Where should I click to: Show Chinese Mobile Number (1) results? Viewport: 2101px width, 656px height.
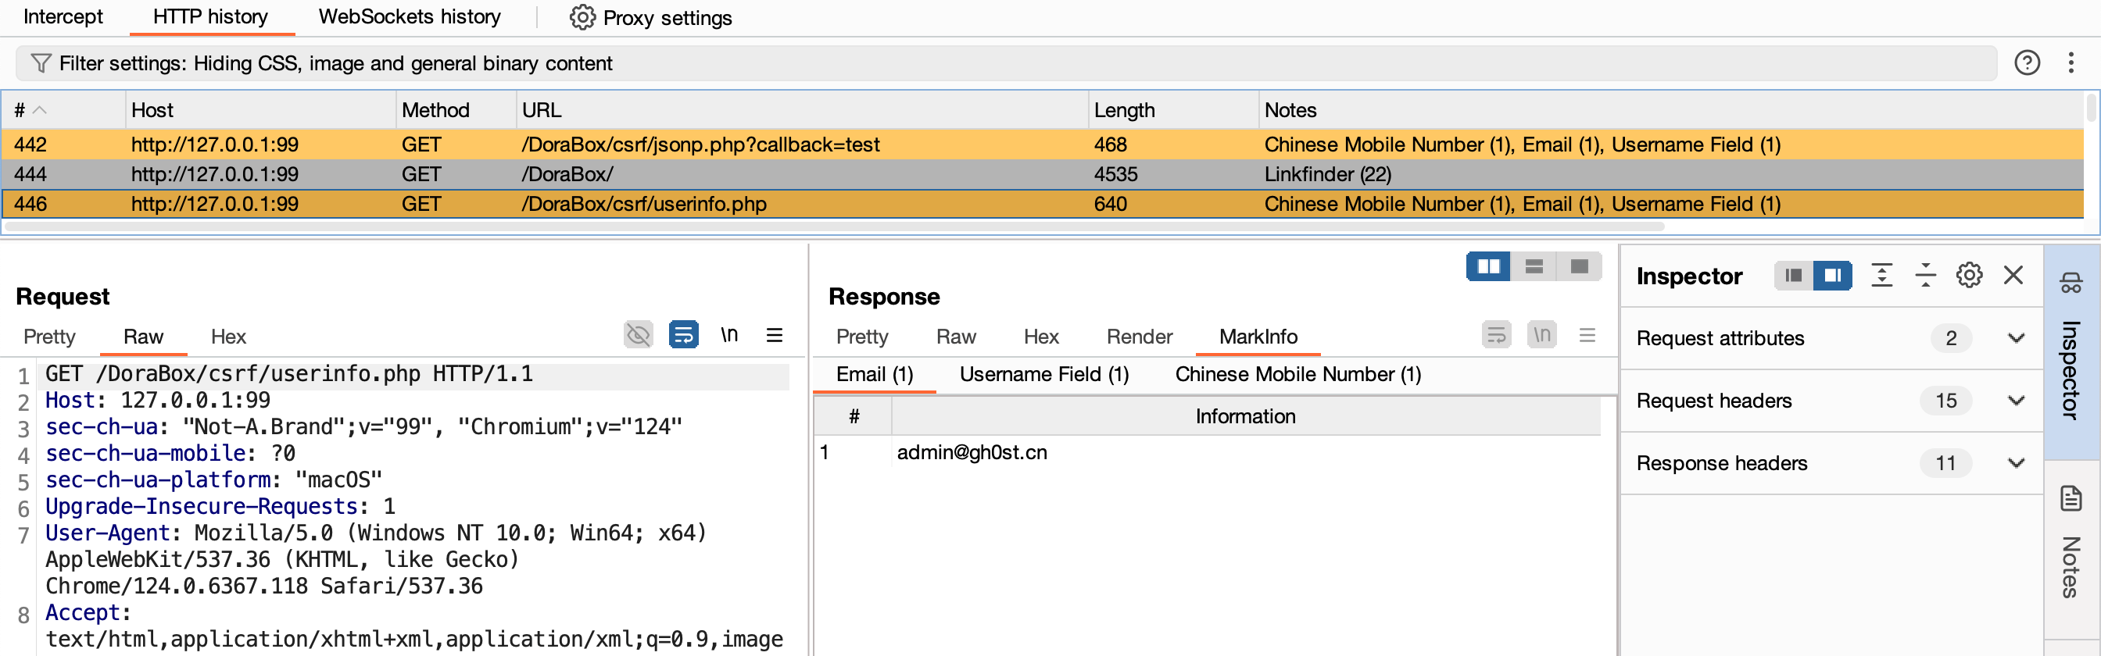tap(1297, 374)
